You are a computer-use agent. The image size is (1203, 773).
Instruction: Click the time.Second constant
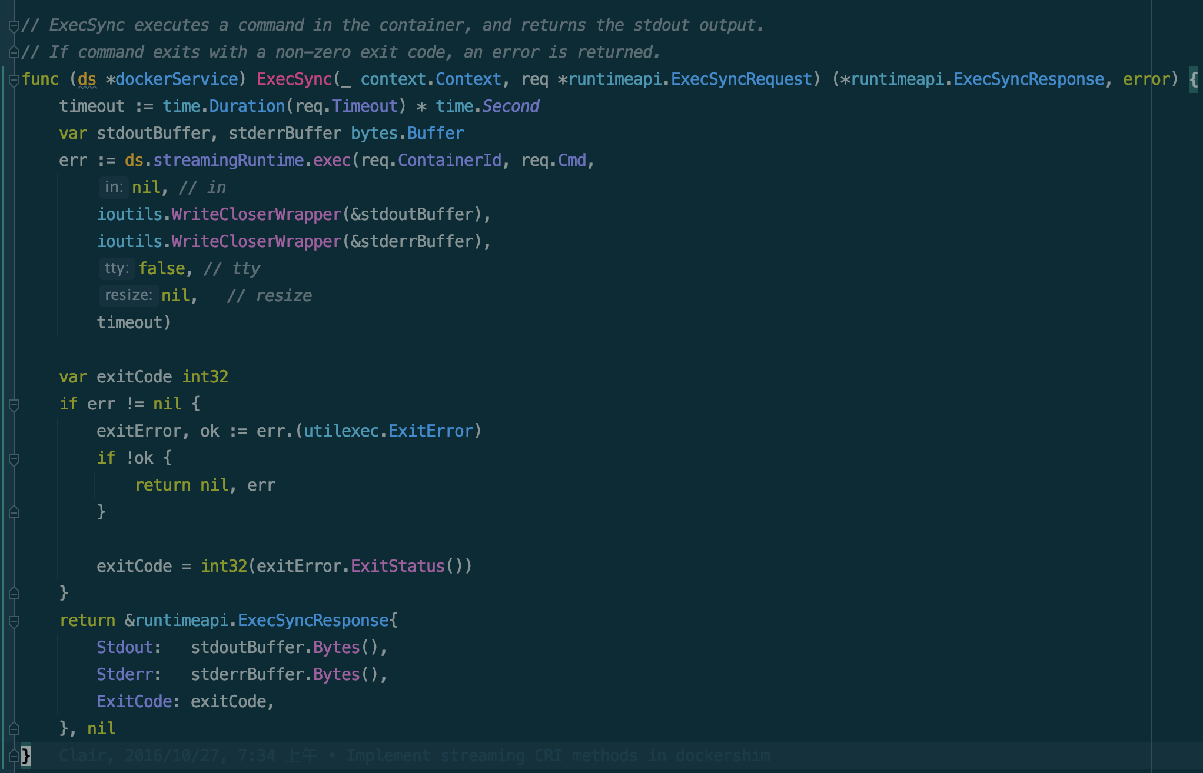[510, 106]
